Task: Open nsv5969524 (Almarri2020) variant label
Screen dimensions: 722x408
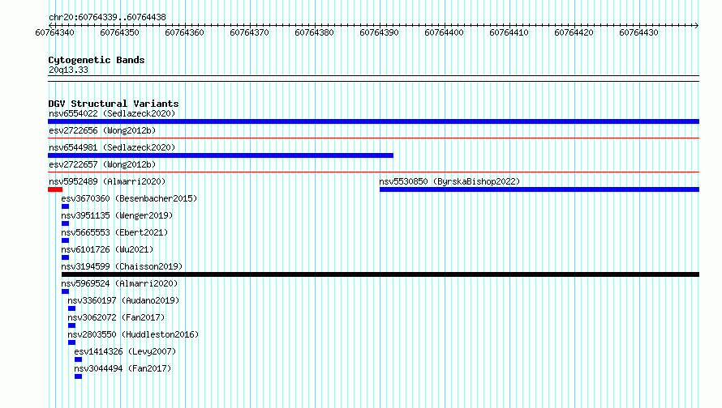Action: click(119, 283)
